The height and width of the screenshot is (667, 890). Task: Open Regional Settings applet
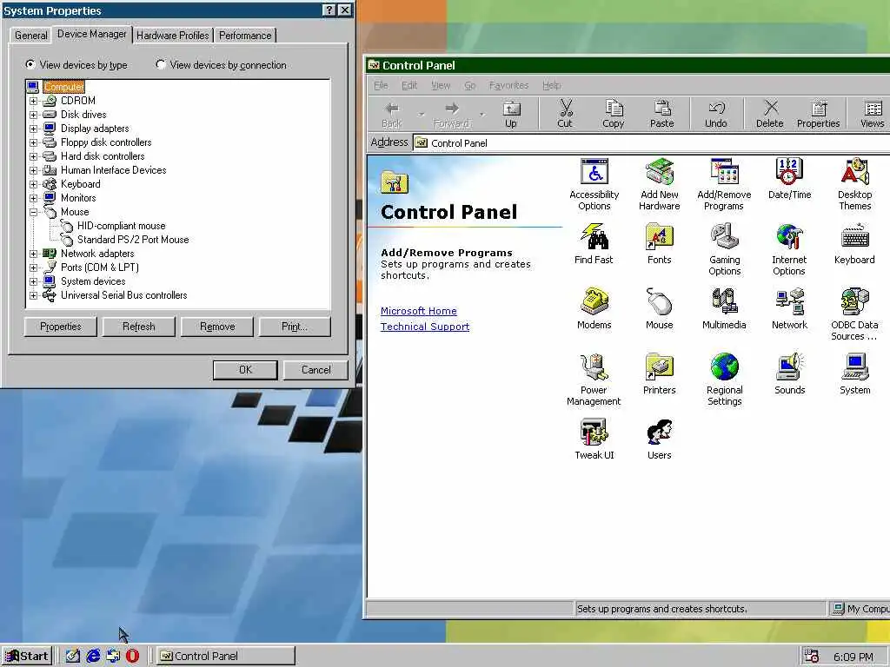point(724,380)
